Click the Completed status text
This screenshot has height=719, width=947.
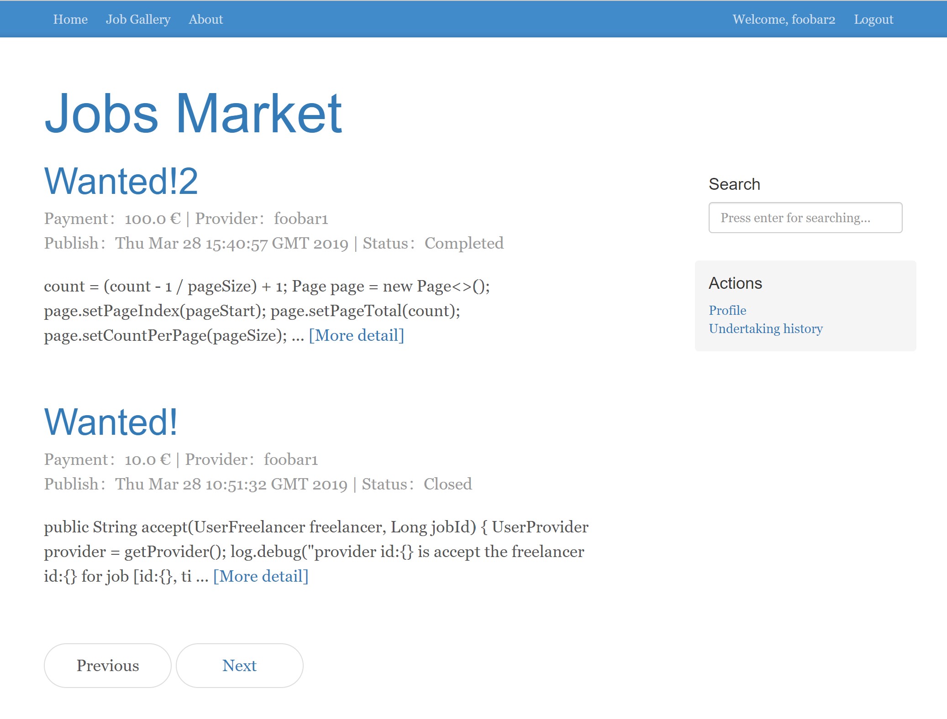tap(464, 243)
